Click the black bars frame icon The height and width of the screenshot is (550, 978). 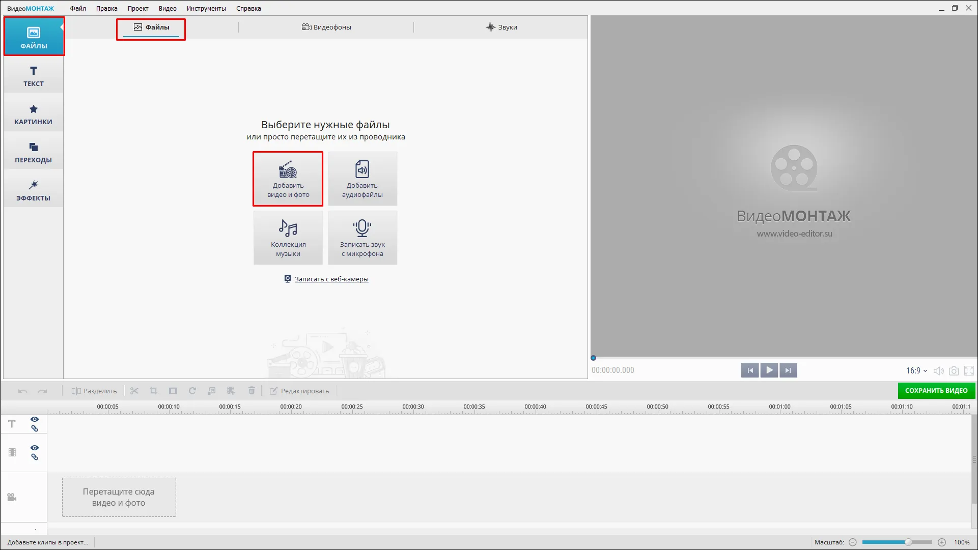tap(173, 391)
